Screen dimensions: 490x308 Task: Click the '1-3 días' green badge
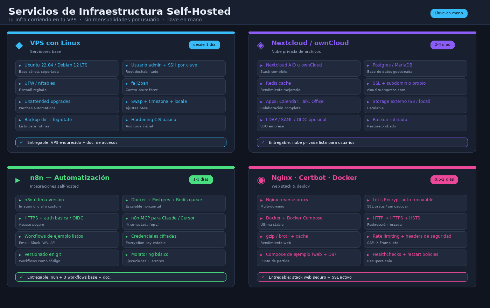pyautogui.click(x=201, y=180)
